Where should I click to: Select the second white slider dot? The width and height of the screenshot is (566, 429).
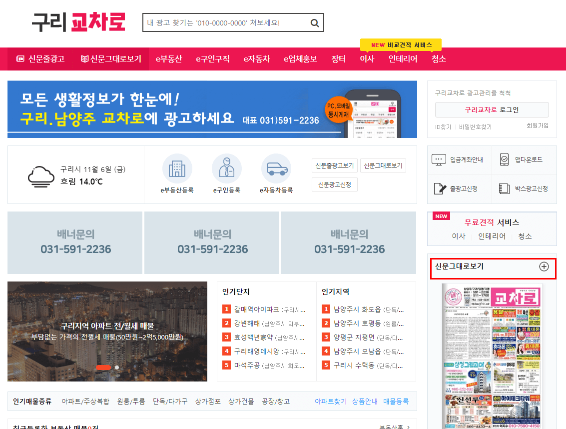coord(117,367)
